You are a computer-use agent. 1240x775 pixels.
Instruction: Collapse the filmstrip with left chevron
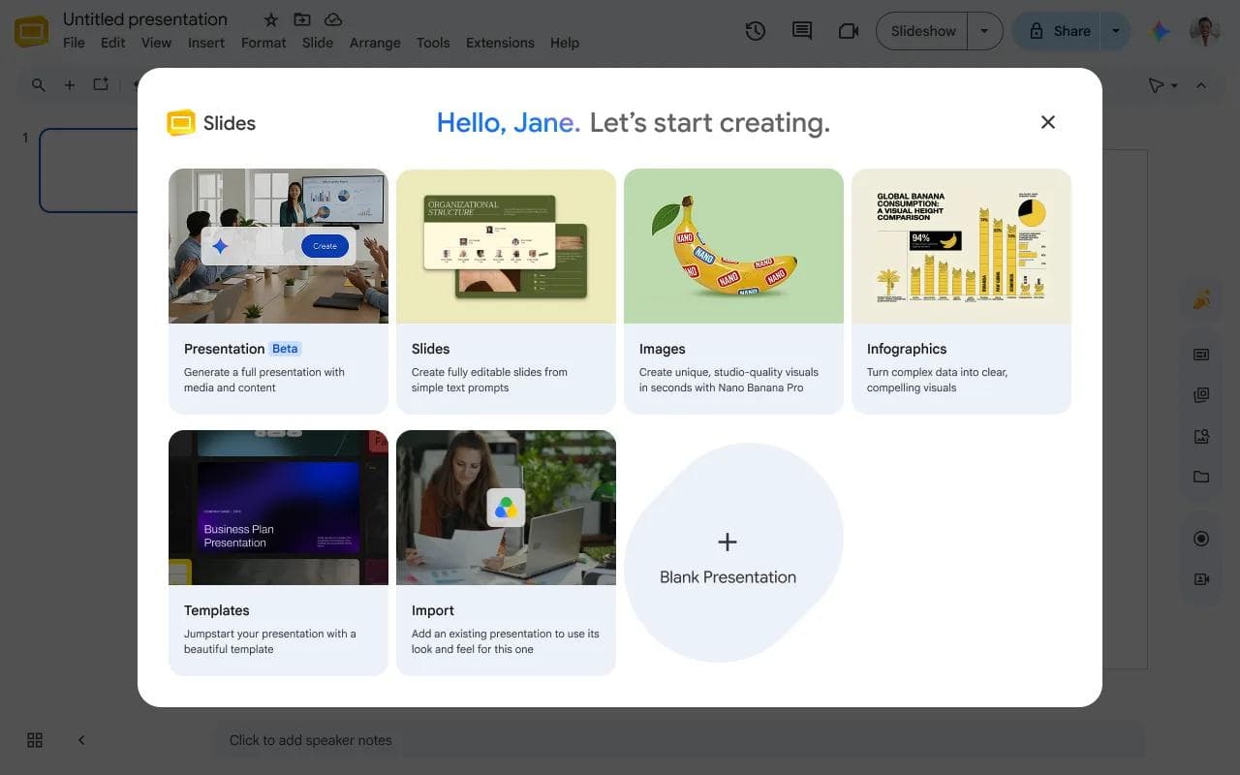click(x=81, y=740)
